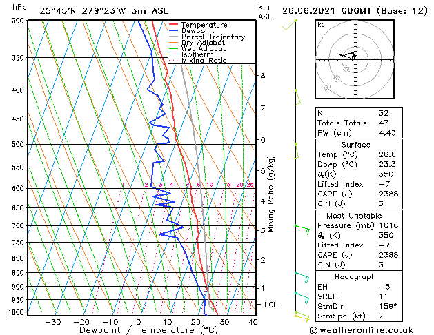Image resolution: width=434 pixels, height=335 pixels.
Task: Click the '©weatheronline.co.uk' credit text
Action: pos(362,330)
